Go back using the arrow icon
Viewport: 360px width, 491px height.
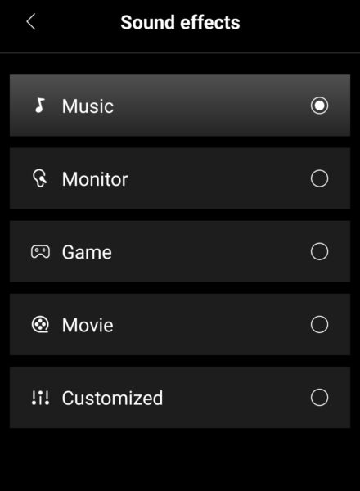(30, 22)
